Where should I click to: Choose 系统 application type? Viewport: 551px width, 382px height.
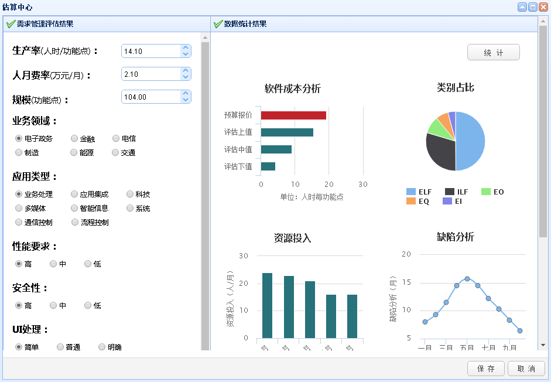coord(130,208)
